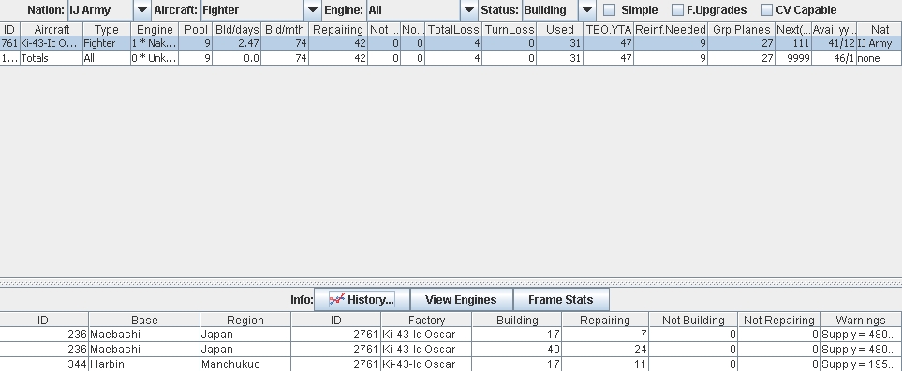Viewport: 902px width, 371px height.
Task: Click the split pane divider handle
Action: coord(451,282)
